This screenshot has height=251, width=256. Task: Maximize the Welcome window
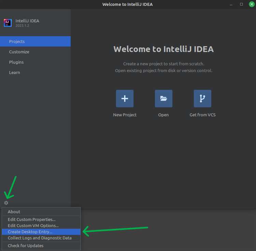241,4
